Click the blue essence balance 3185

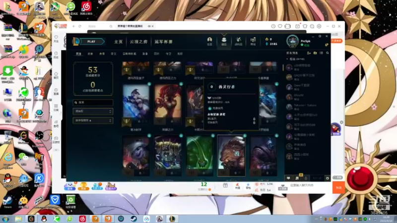[x=271, y=44]
